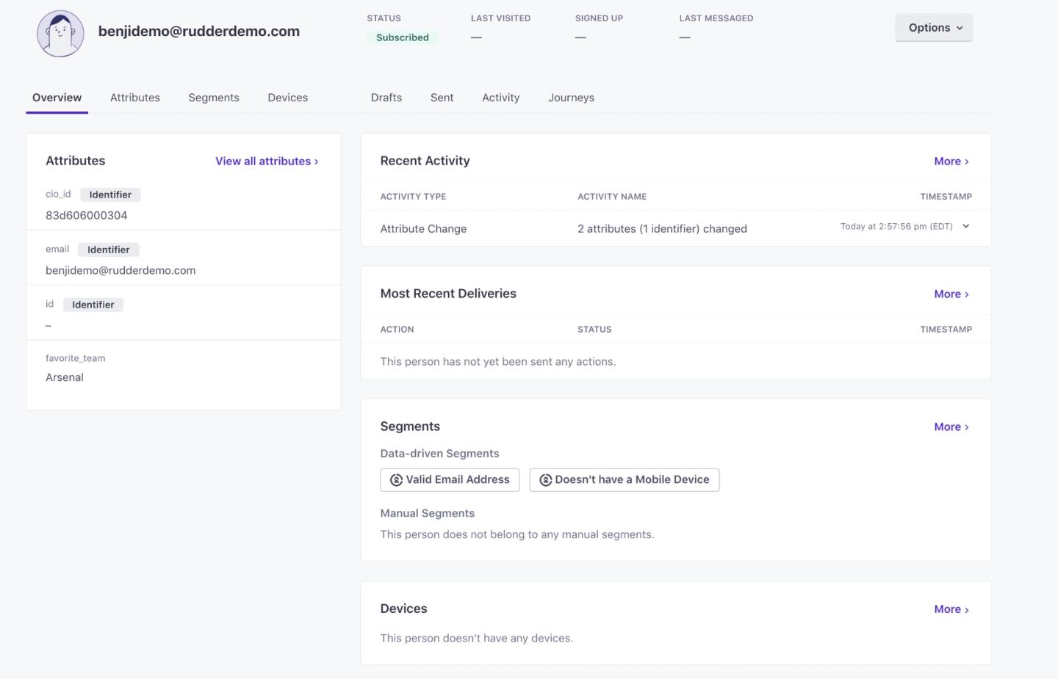This screenshot has height=679, width=1058.
Task: Click the profile avatar image
Action: point(60,33)
